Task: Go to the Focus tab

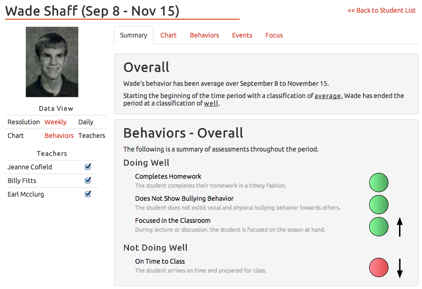Action: (274, 35)
